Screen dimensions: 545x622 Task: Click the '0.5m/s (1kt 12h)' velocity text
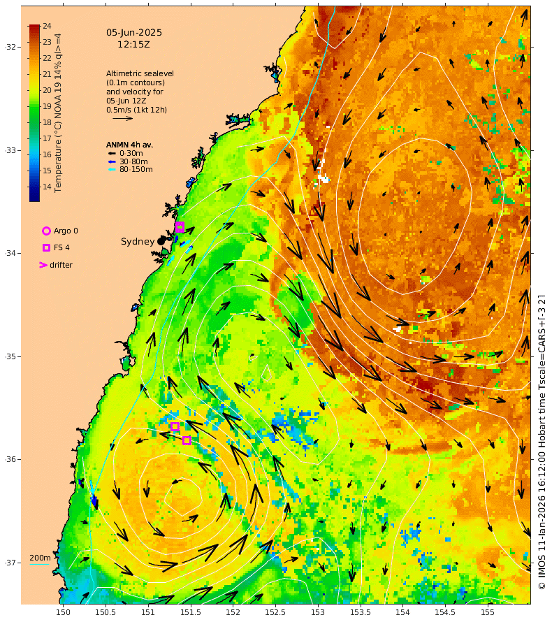tap(136, 110)
